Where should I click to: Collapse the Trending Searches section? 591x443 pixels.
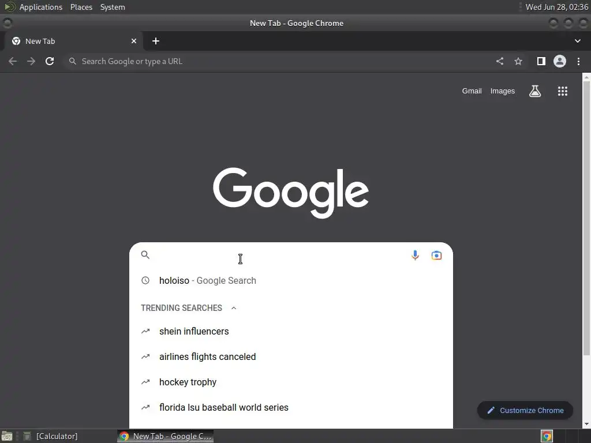pos(234,308)
